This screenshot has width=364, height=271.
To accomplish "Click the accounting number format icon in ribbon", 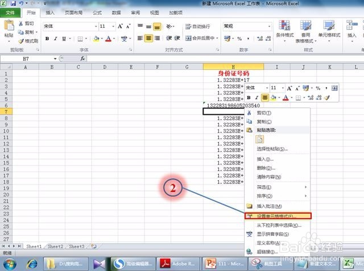I will pos(227,39).
